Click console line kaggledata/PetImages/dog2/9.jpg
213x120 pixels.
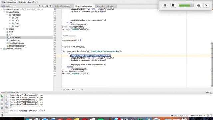(26, 104)
